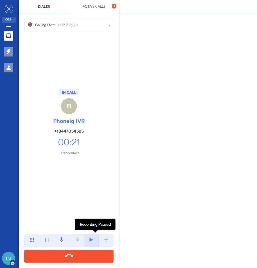This screenshot has height=268, width=257.
Task: Click the PI contact avatar
Action: click(69, 106)
